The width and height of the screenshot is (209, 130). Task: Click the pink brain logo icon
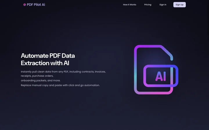[24, 5]
